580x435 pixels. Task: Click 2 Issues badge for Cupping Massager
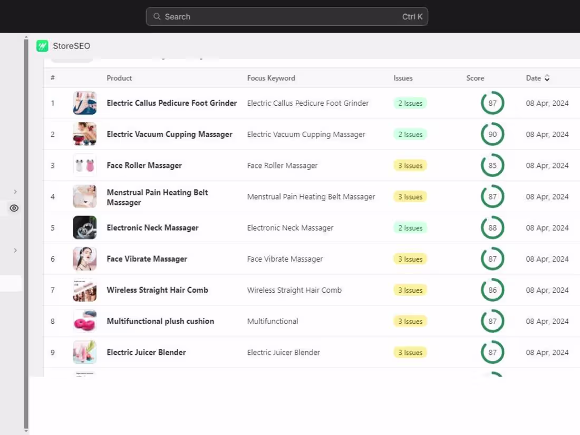click(x=410, y=134)
